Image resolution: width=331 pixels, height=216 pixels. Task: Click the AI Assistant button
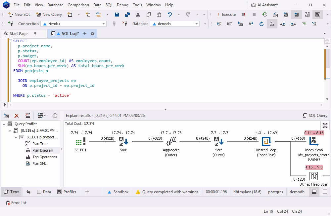pos(264,5)
